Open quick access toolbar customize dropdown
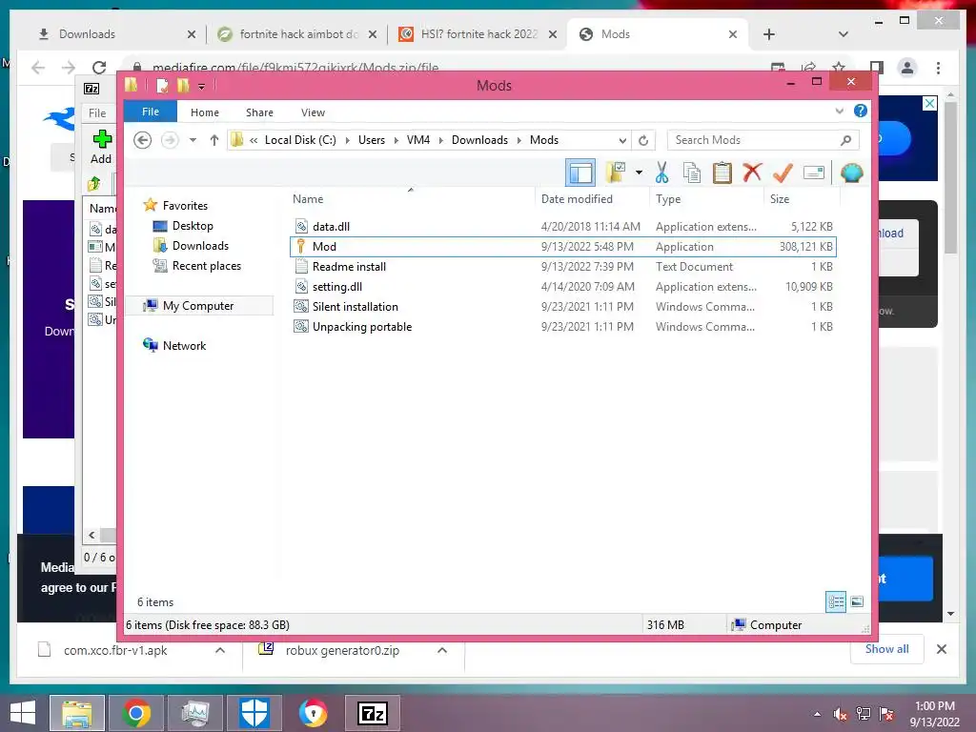Viewport: 976px width, 732px height. [x=202, y=86]
